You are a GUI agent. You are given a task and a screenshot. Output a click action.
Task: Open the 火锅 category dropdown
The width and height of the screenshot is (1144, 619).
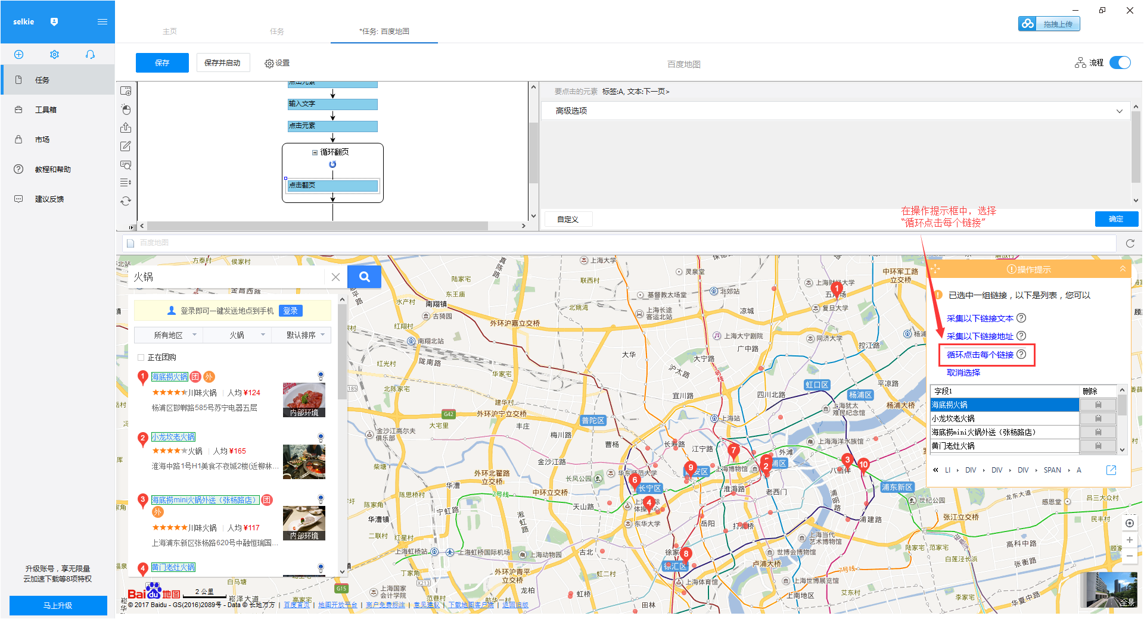[237, 335]
